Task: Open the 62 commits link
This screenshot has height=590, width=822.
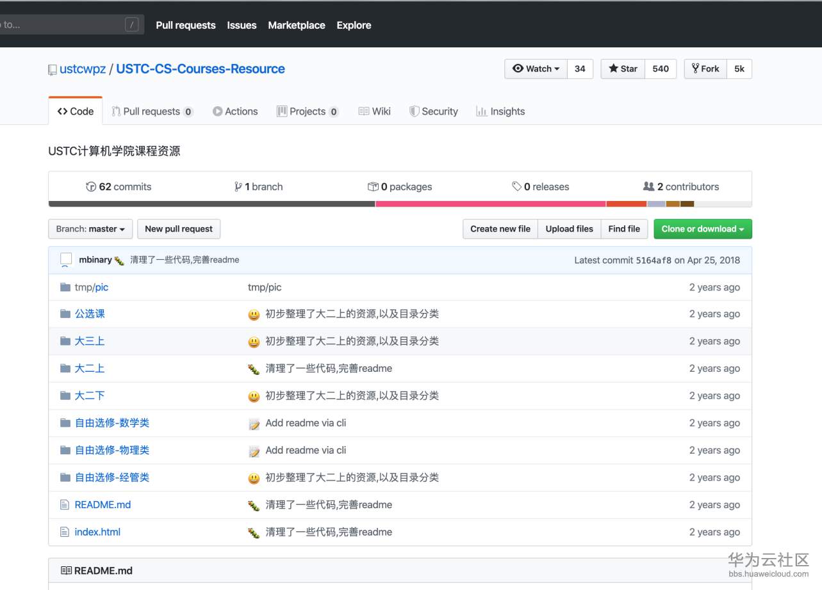Action: coord(119,187)
